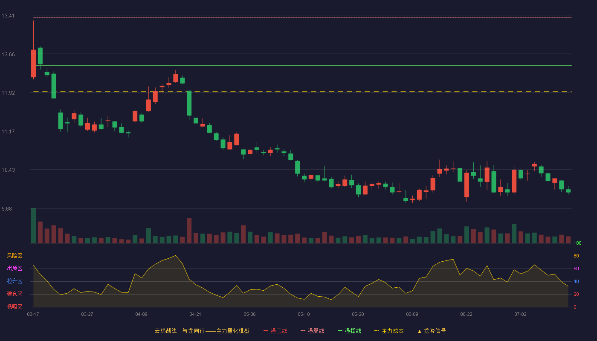Click the 低吸区 zone label

click(14, 307)
